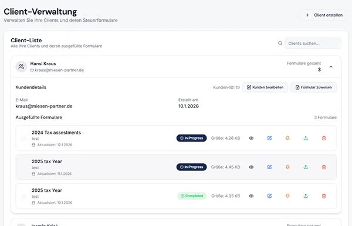View the Completed 2025 tax Year form
The image size is (352, 226).
click(x=251, y=196)
